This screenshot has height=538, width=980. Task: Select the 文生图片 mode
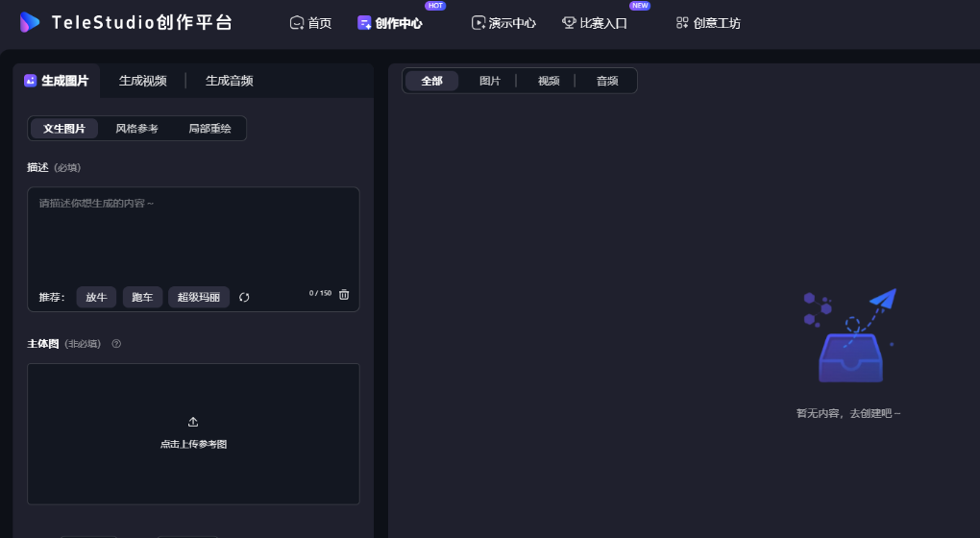pyautogui.click(x=64, y=129)
